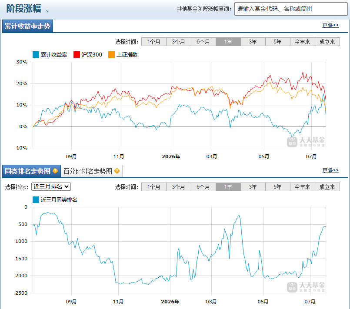350x309 pixels.
Task: Click the arrow icon beside 阶段涨幅 title
Action: pyautogui.click(x=47, y=11)
